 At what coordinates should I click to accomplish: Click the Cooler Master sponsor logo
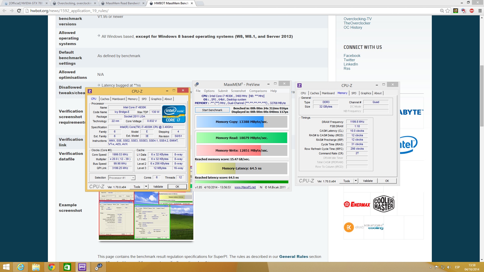[384, 204]
